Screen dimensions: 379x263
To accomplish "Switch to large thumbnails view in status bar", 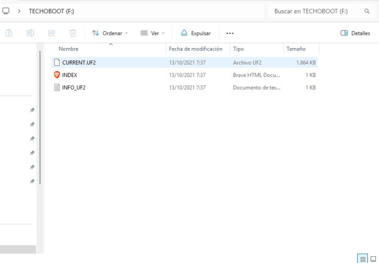I will 374,258.
